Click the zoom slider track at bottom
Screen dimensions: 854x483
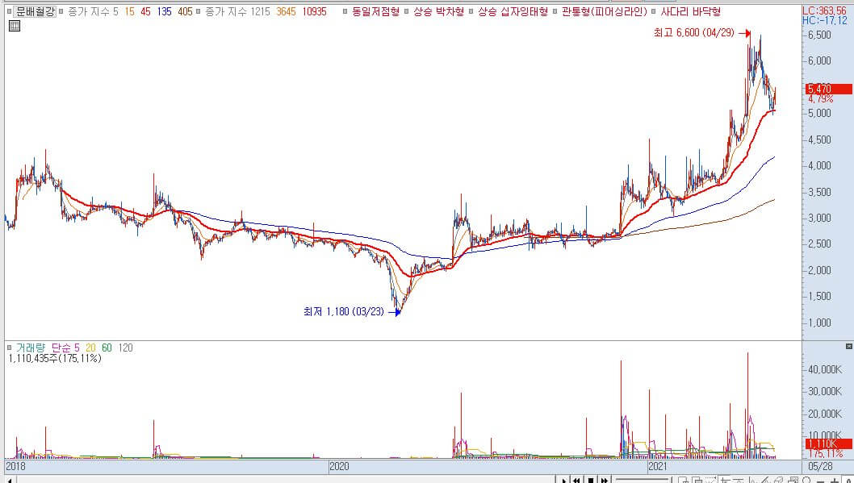pyautogui.click(x=643, y=479)
